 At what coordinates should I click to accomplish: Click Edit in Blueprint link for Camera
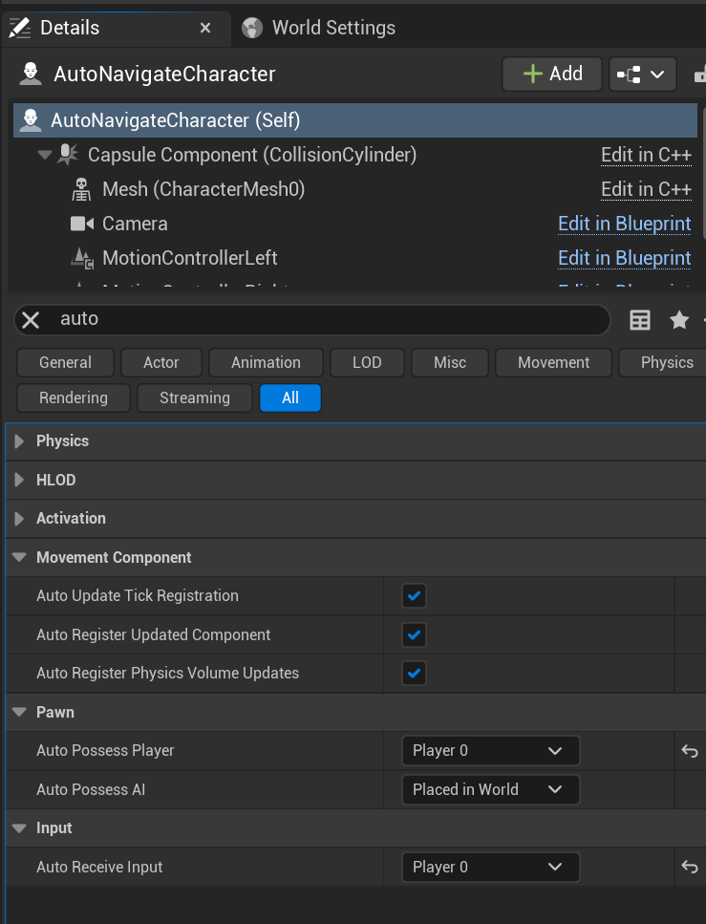click(624, 224)
